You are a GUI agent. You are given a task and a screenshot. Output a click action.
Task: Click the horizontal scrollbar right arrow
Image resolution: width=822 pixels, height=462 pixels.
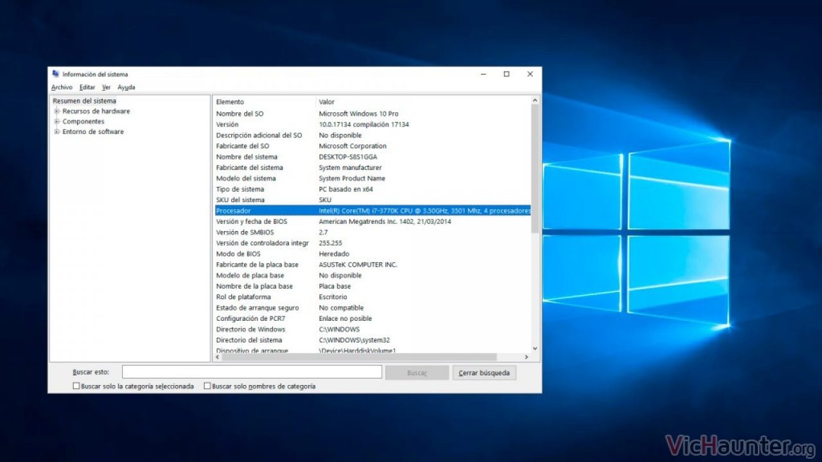point(527,357)
